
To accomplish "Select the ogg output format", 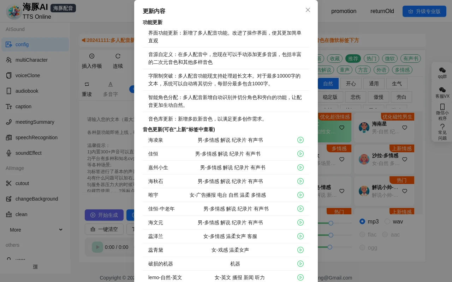I will pos(362,247).
